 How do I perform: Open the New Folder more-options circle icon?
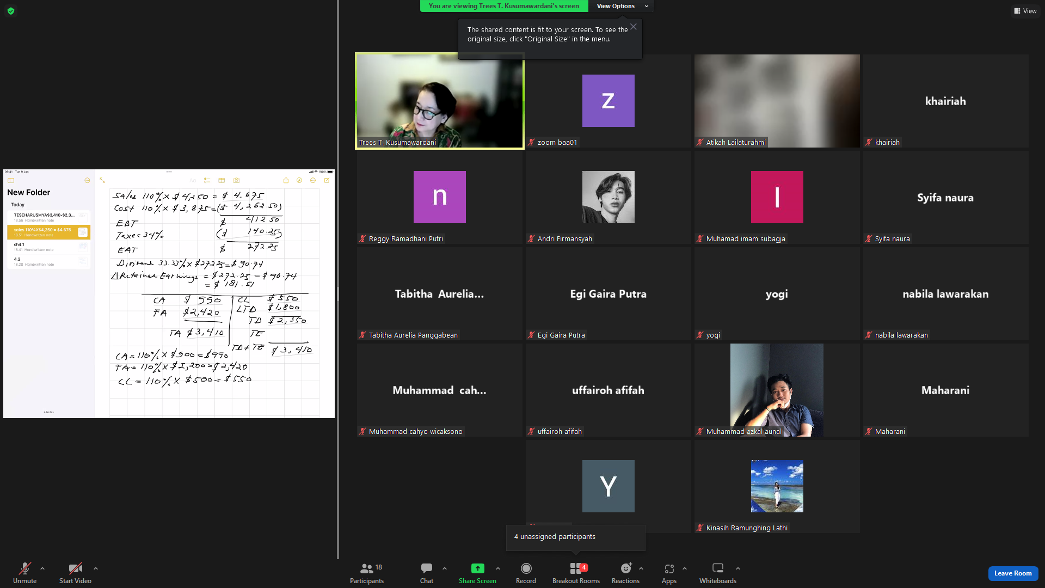(87, 180)
